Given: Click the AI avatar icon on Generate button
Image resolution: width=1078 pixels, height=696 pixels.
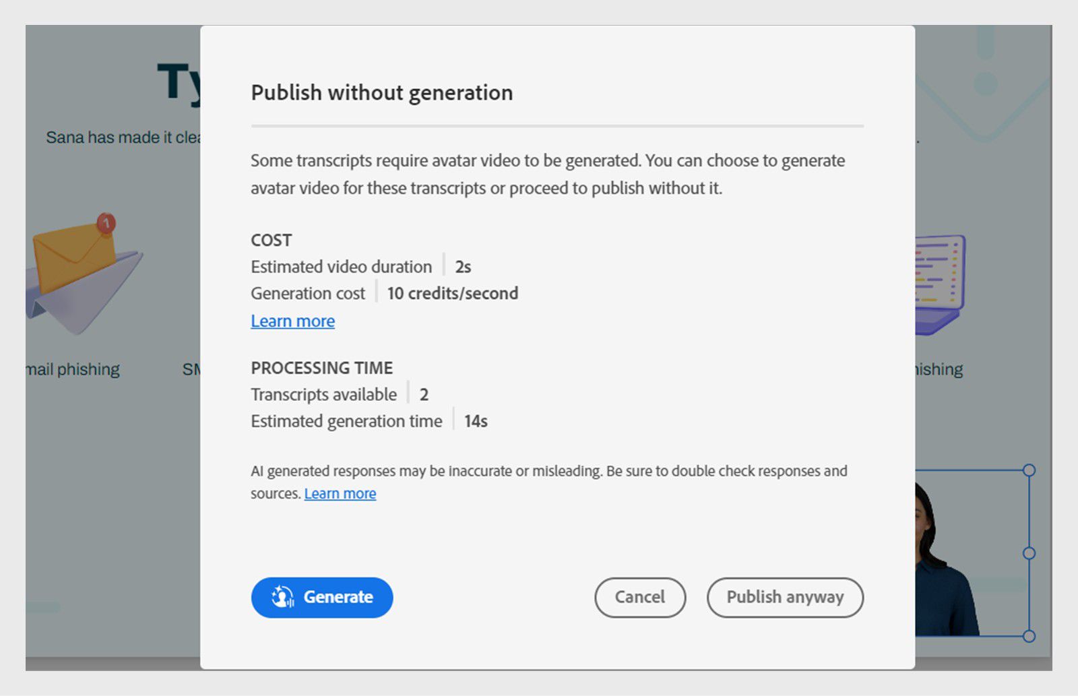Looking at the screenshot, I should (282, 597).
